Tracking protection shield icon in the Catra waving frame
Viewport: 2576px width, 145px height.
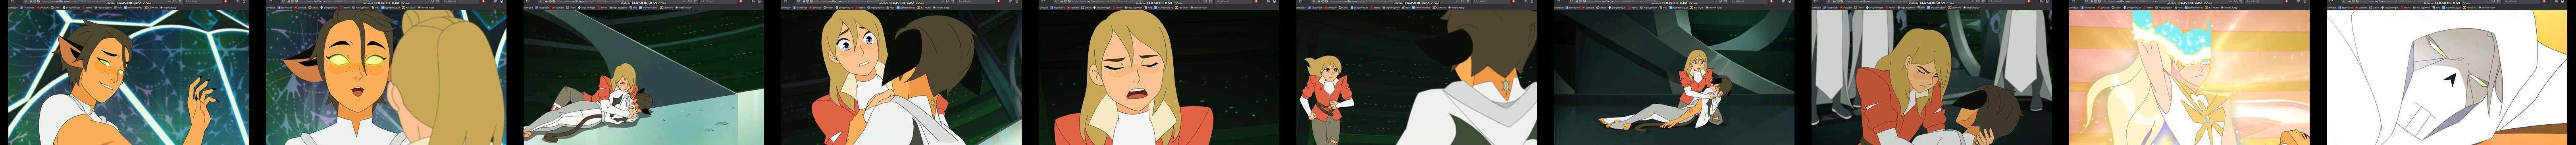(26, 1)
